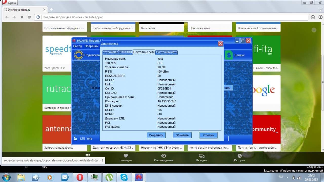The height and width of the screenshot is (182, 324).
Task: Open История from the bottom bar
Action: pyautogui.click(x=239, y=158)
